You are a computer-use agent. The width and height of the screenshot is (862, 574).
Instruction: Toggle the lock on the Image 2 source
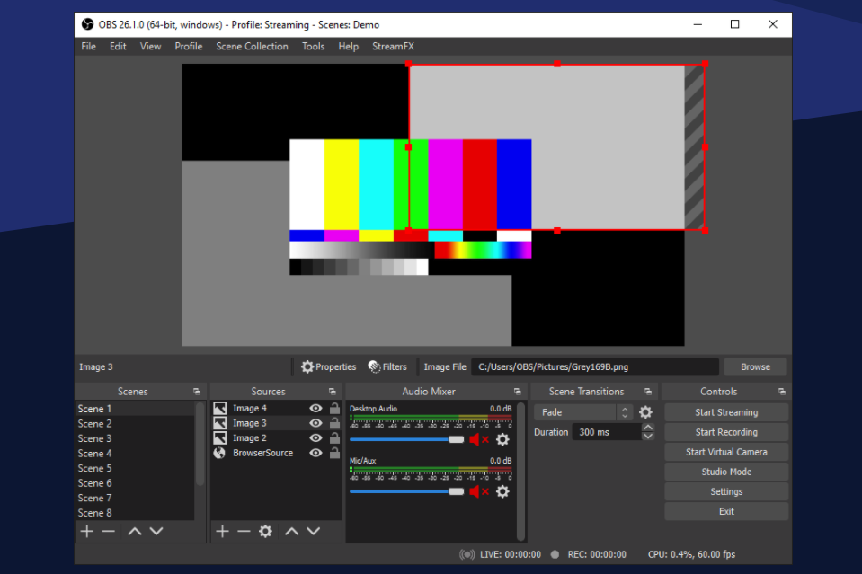334,438
